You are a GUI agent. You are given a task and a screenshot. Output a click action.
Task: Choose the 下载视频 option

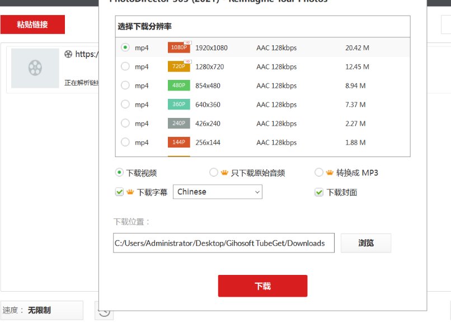point(119,172)
